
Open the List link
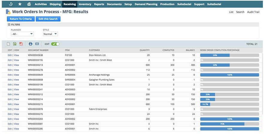pyautogui.click(x=231, y=12)
